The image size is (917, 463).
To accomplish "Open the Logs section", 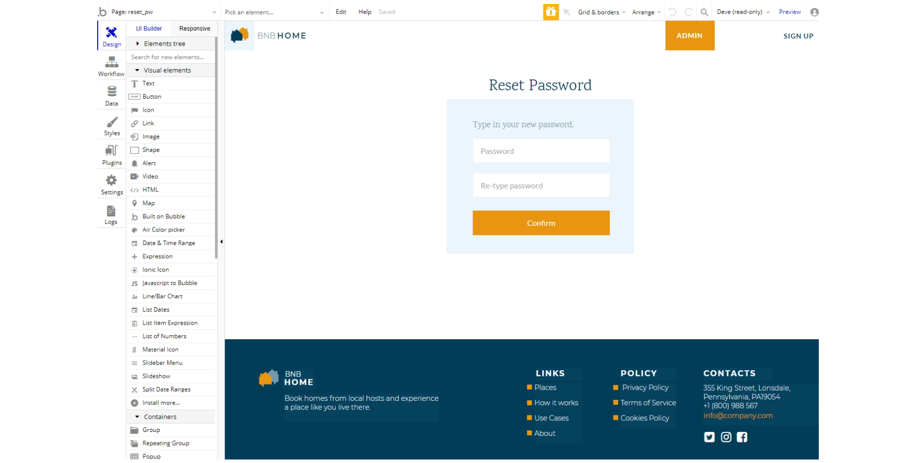I will coord(111,214).
